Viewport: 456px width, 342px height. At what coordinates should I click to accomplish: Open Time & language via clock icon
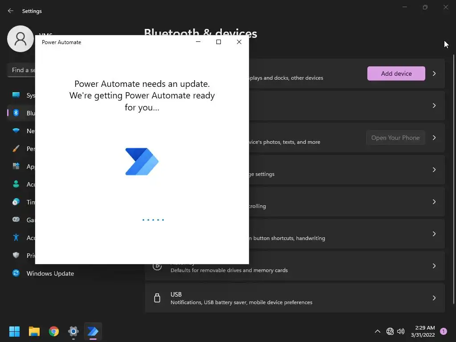[x=16, y=202]
